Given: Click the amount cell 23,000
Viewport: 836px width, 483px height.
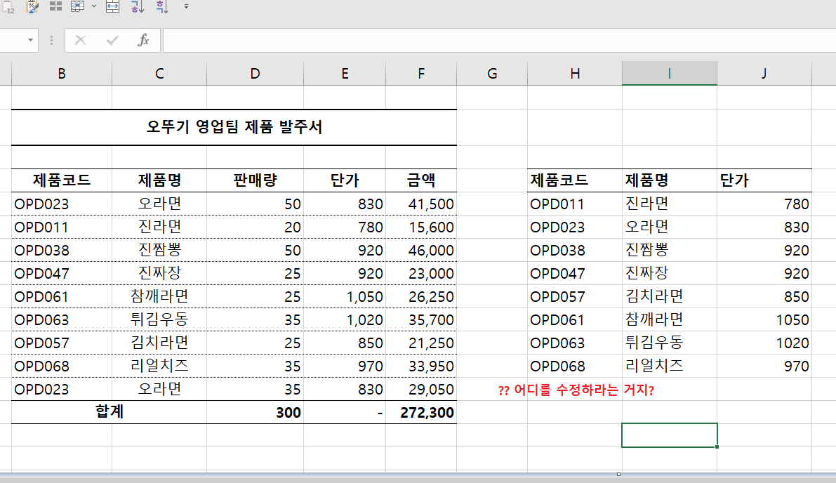Looking at the screenshot, I should 421,274.
